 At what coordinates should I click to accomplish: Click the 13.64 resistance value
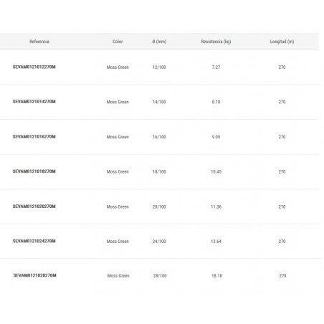tap(216, 242)
